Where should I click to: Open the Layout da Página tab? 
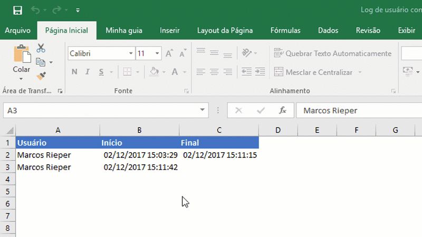point(225,31)
